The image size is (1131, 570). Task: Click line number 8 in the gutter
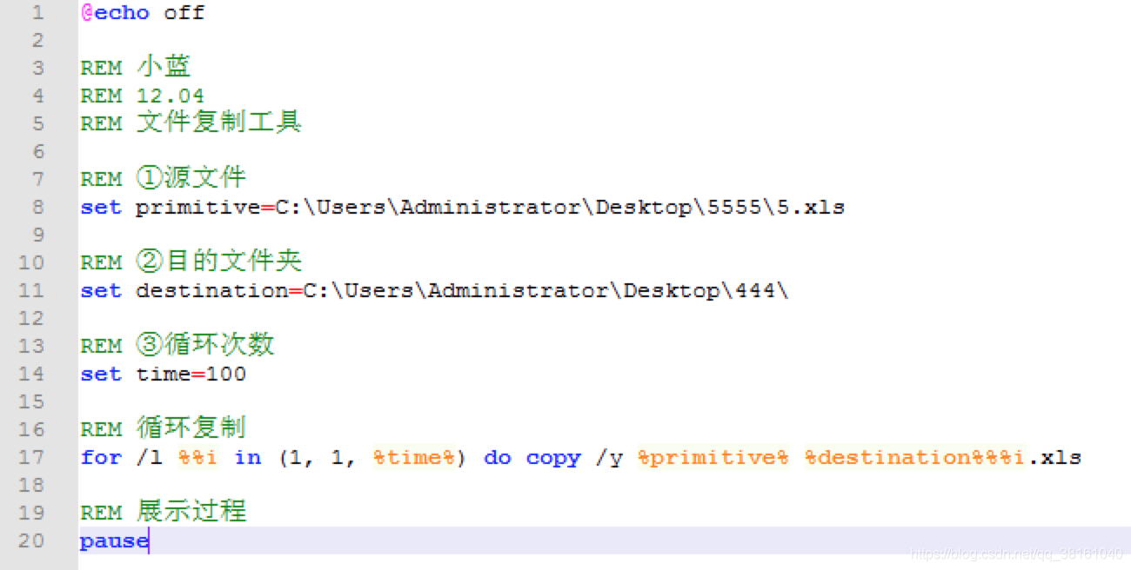click(37, 208)
